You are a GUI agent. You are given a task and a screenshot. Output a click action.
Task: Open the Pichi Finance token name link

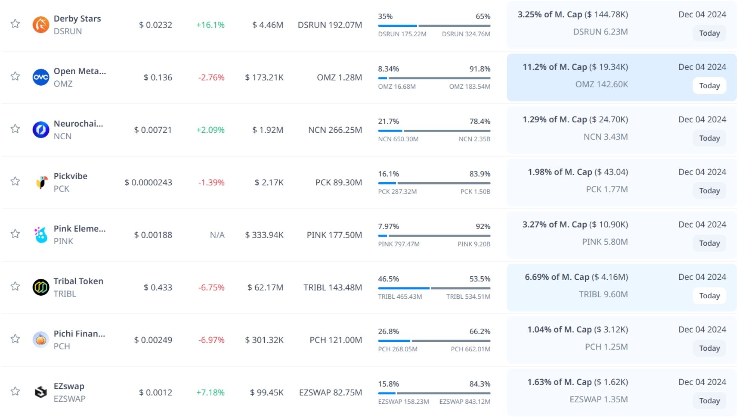pyautogui.click(x=79, y=334)
